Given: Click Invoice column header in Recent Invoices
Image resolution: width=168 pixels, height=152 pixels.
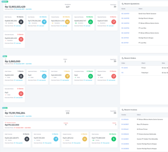Looking at the screenshot, I should (124, 115).
